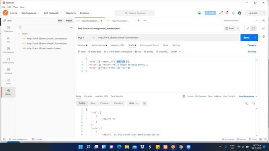This screenshot has width=269, height=151.
Task: Click the sync status cloud icon
Action: coord(199,13)
